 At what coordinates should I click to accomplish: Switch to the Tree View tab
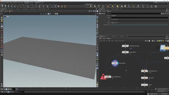107,36
